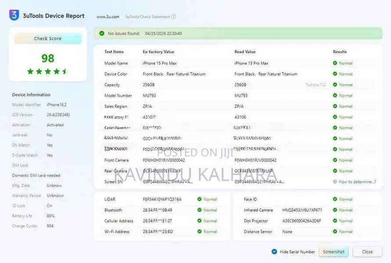Viewport: 391px width, 263px height.
Task: Click the LiDAR Normal status checkmark
Action: click(199, 199)
